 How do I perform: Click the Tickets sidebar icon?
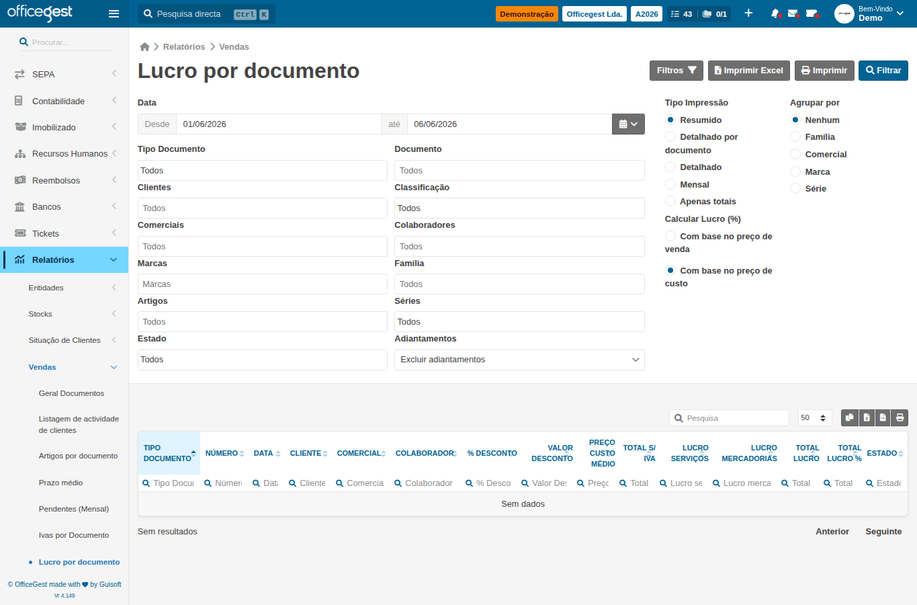click(20, 233)
